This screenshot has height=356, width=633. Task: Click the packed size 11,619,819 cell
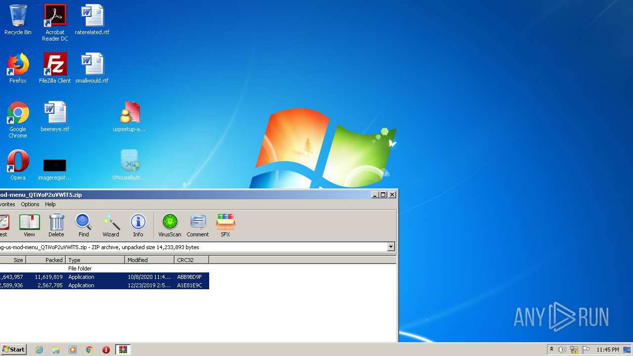click(x=48, y=277)
